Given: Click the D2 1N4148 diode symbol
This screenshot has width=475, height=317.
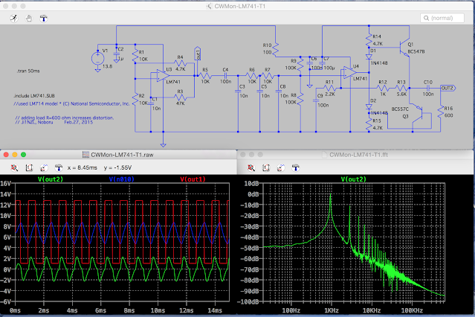Looking at the screenshot, I should tap(369, 106).
